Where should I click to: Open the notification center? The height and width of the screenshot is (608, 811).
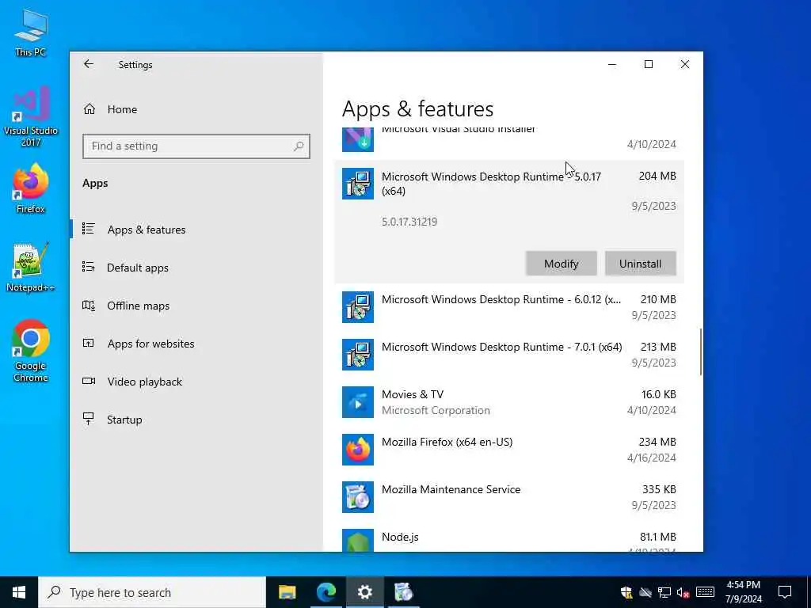pos(785,592)
